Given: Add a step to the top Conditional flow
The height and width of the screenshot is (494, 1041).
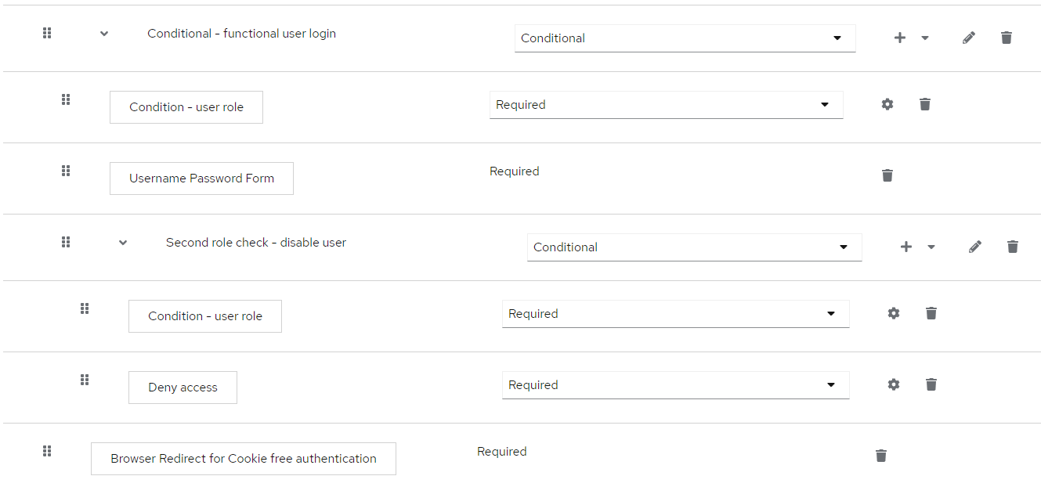Looking at the screenshot, I should 899,37.
